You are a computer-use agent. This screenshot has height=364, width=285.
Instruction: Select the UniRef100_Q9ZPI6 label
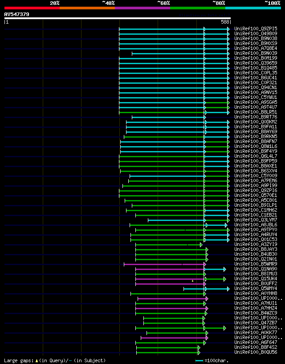click(x=256, y=191)
